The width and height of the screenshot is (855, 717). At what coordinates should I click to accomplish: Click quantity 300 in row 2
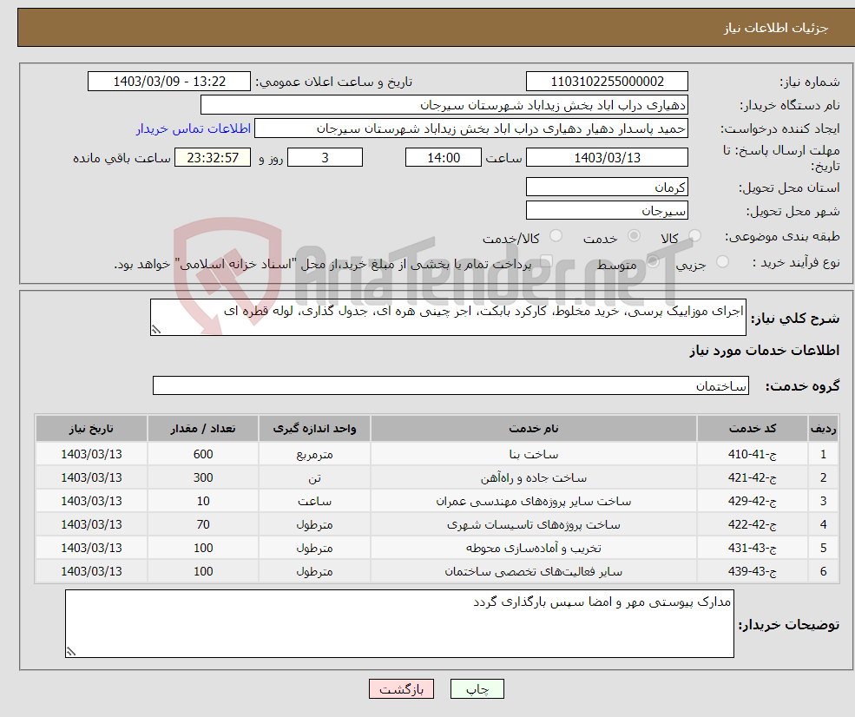pyautogui.click(x=203, y=477)
